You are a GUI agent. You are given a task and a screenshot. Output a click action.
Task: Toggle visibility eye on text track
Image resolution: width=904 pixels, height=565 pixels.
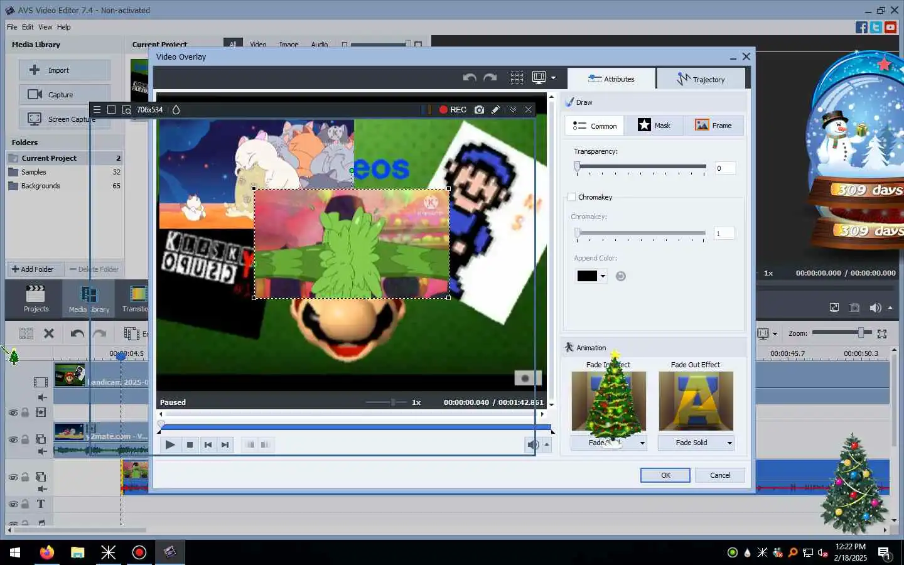(13, 503)
